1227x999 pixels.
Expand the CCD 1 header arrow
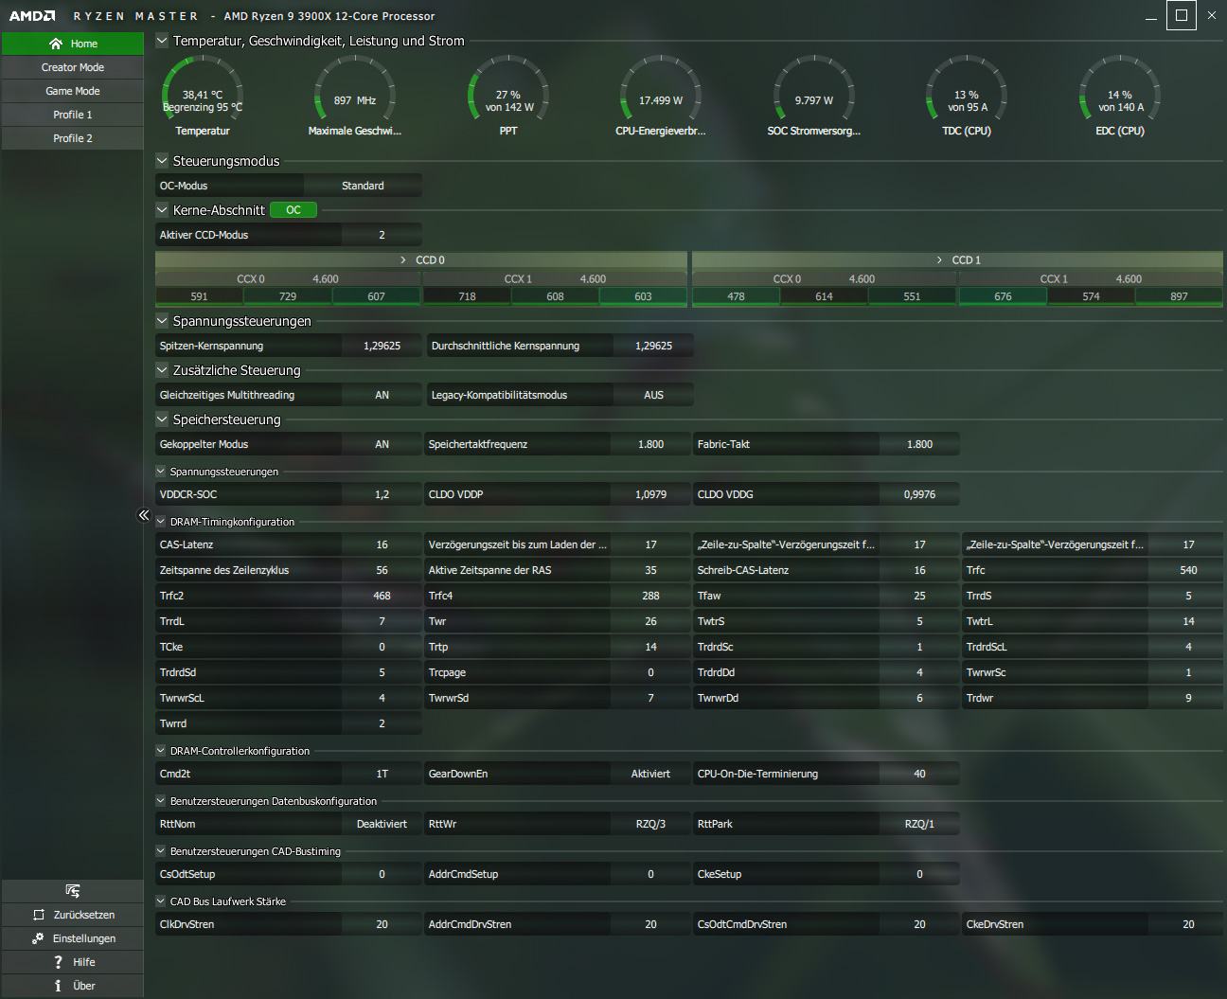coord(940,259)
